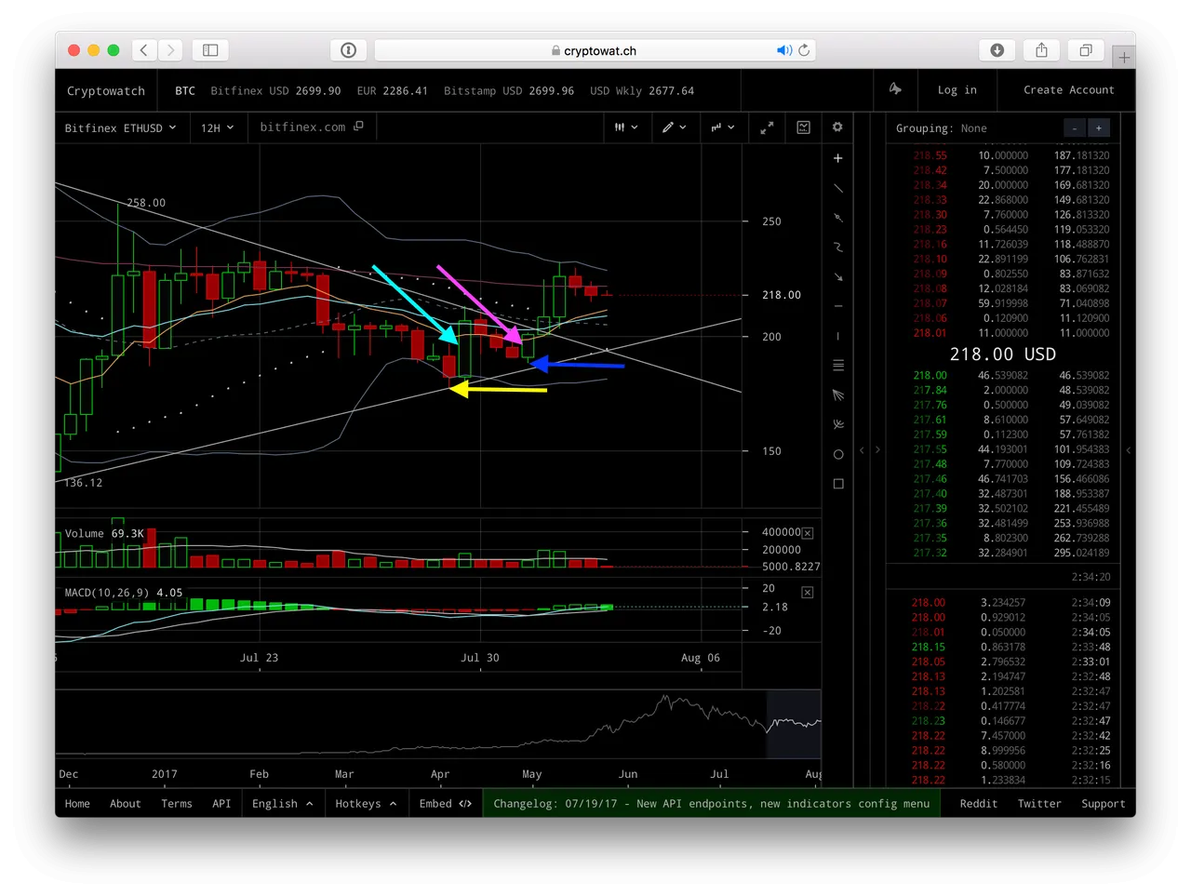Go to the API page
This screenshot has width=1191, height=896.
click(x=221, y=804)
